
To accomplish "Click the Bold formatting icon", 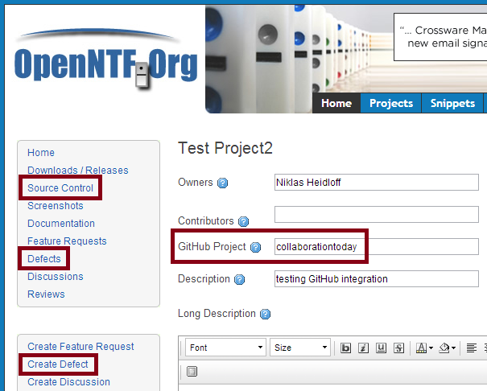I will [345, 348].
